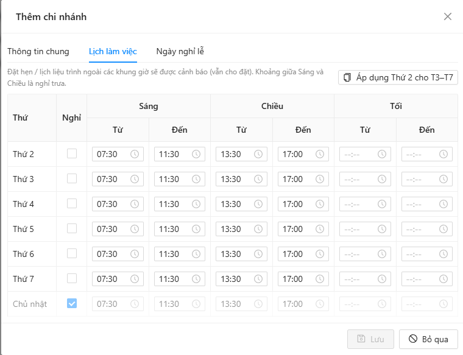
Task: Tick the Nghỉ checkbox for Thứ 4
Action: [x=72, y=203]
